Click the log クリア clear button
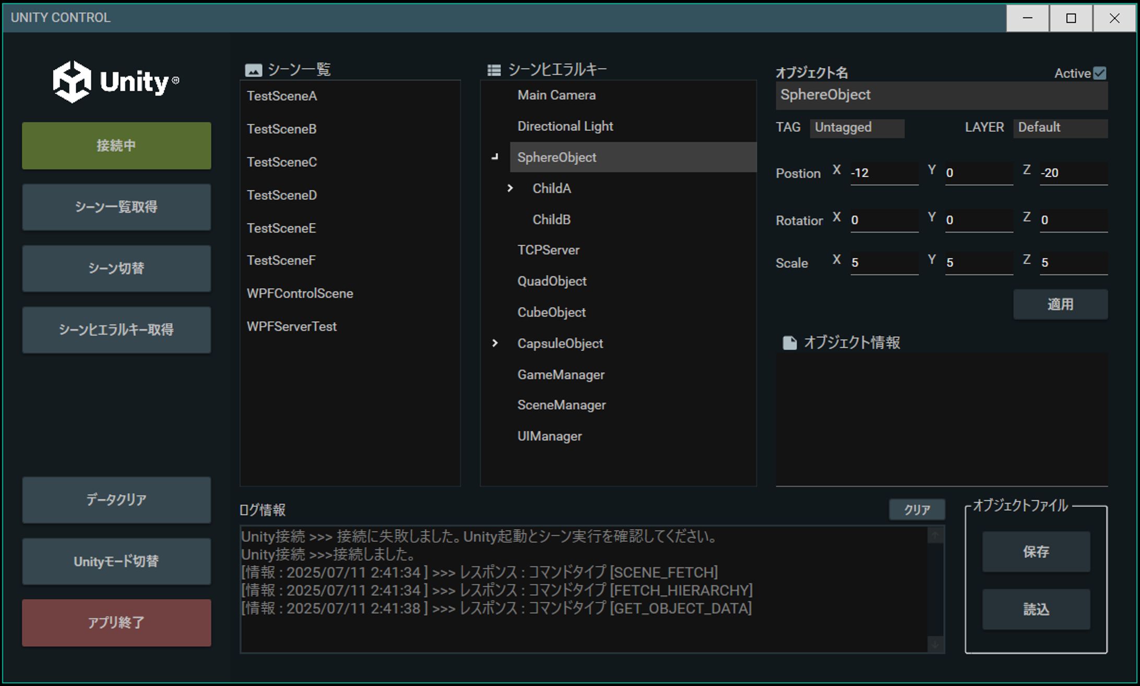This screenshot has width=1140, height=686. coord(917,509)
